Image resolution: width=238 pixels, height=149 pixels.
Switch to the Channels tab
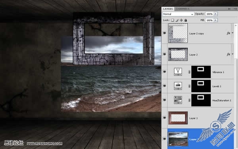(182, 9)
